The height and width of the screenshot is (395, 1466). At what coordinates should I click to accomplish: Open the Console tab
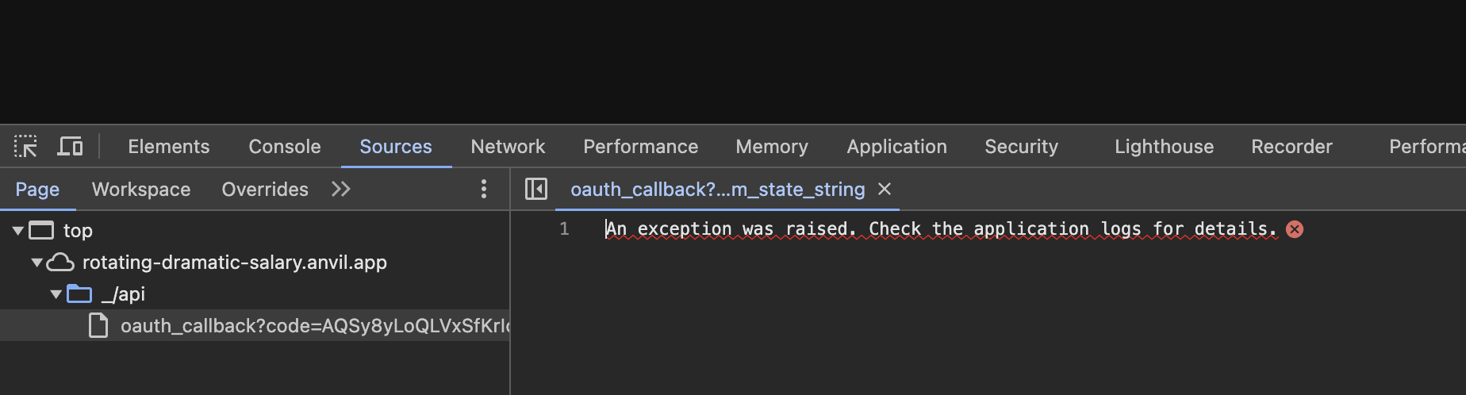coord(285,147)
